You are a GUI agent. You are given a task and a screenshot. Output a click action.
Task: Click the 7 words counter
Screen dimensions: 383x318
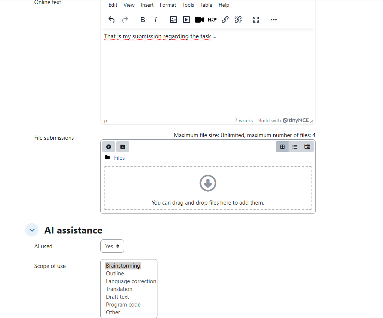click(x=243, y=120)
